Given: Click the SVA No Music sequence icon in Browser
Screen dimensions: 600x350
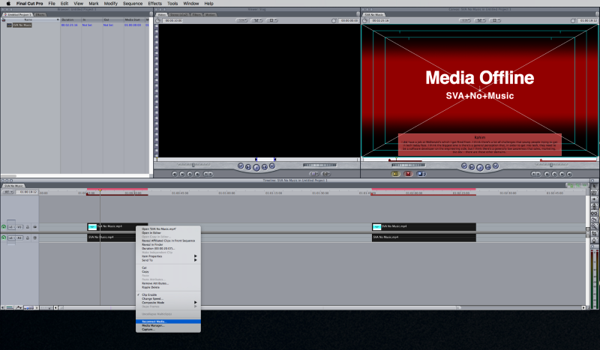Looking at the screenshot, I should (9, 25).
